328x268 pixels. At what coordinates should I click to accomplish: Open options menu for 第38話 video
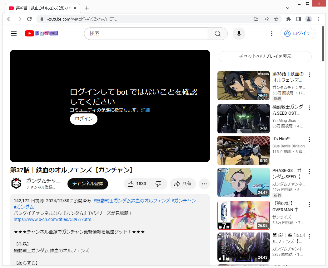click(x=309, y=74)
